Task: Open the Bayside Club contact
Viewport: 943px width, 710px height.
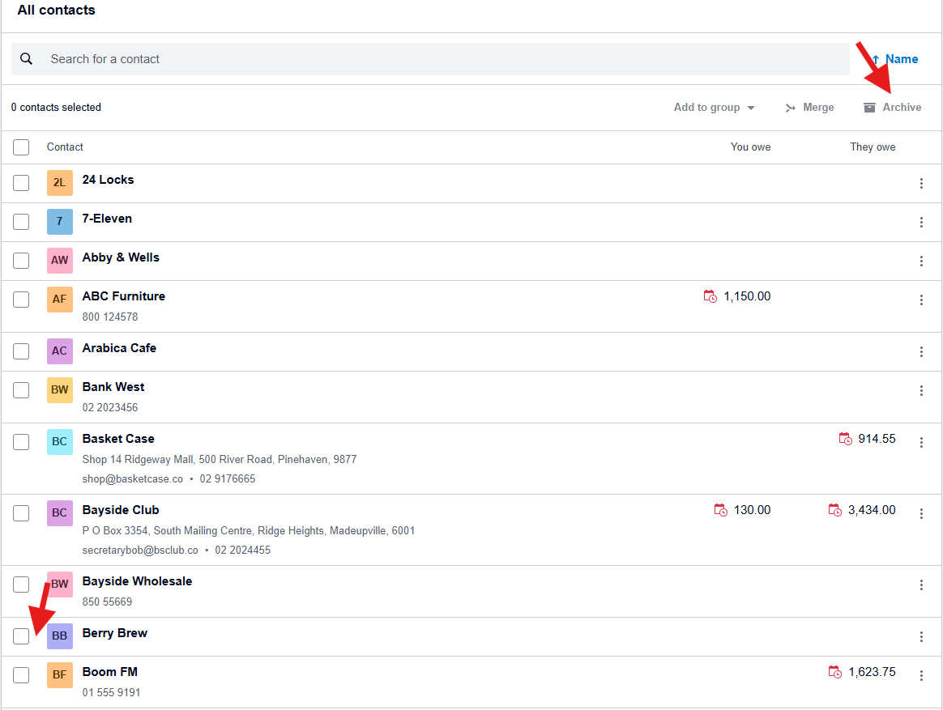Action: (121, 510)
